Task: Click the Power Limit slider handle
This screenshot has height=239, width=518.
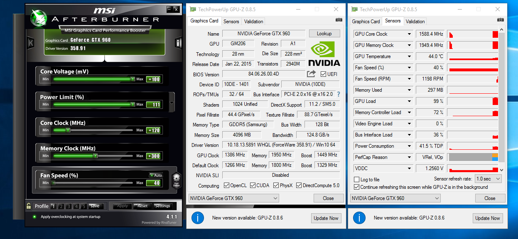Action: (x=133, y=104)
